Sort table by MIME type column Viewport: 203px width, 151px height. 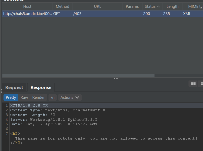(193, 6)
